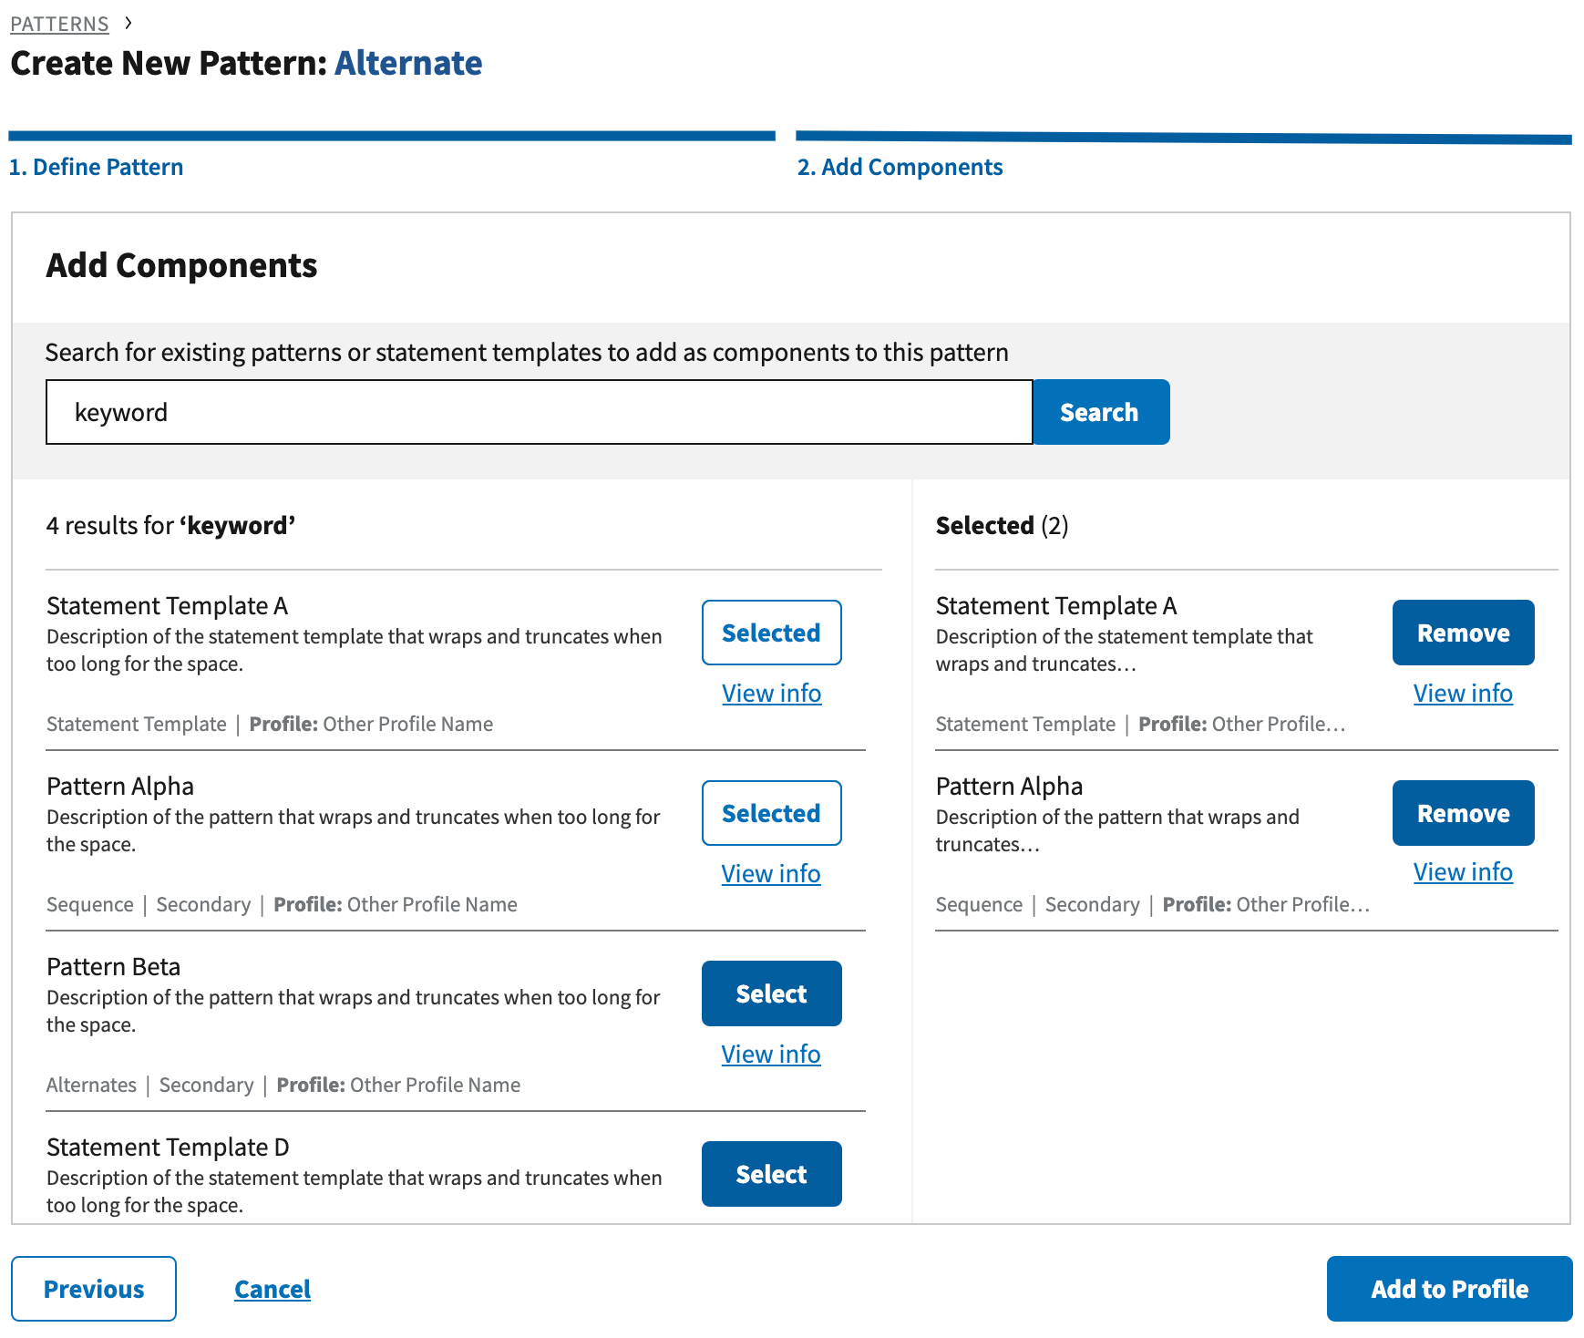The width and height of the screenshot is (1584, 1338).
Task: Click the Add to Profile button
Action: click(x=1449, y=1289)
